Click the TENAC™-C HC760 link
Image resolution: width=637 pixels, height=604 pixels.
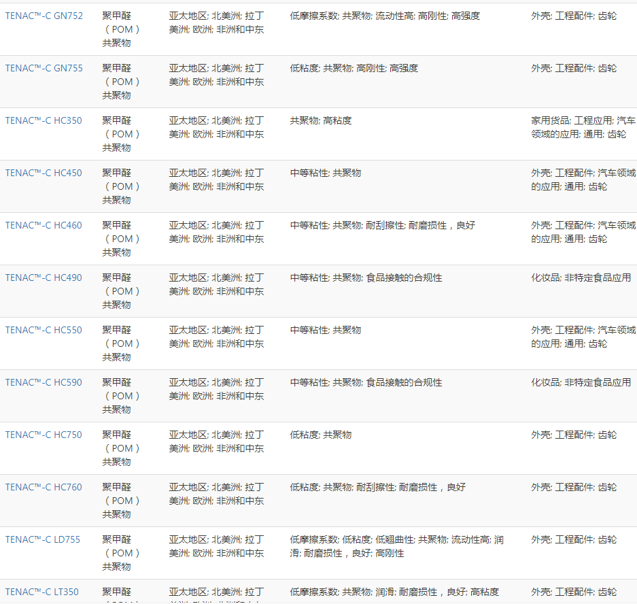[44, 487]
